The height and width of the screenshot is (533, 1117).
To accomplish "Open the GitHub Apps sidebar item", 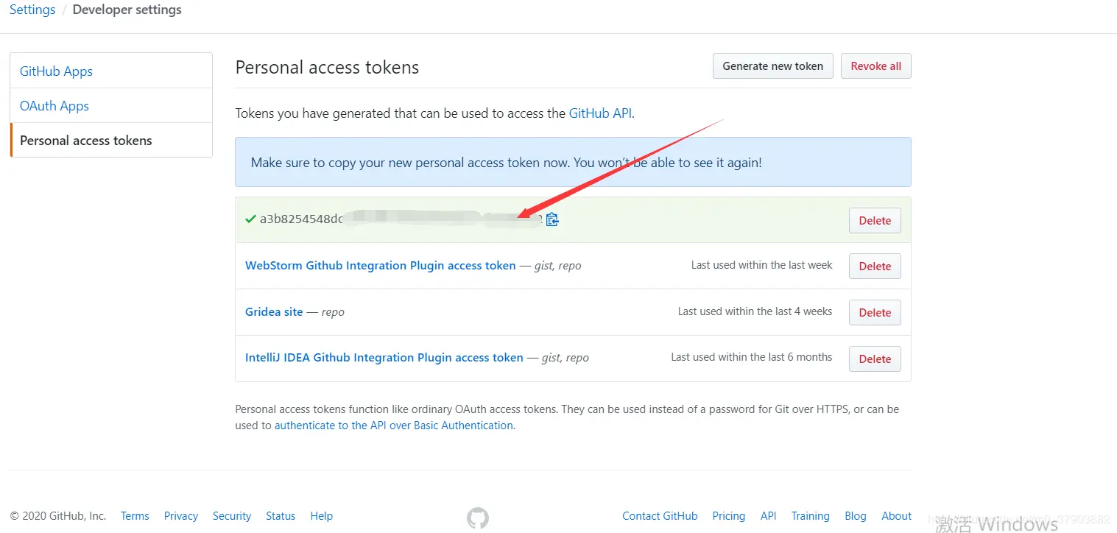I will coord(111,71).
